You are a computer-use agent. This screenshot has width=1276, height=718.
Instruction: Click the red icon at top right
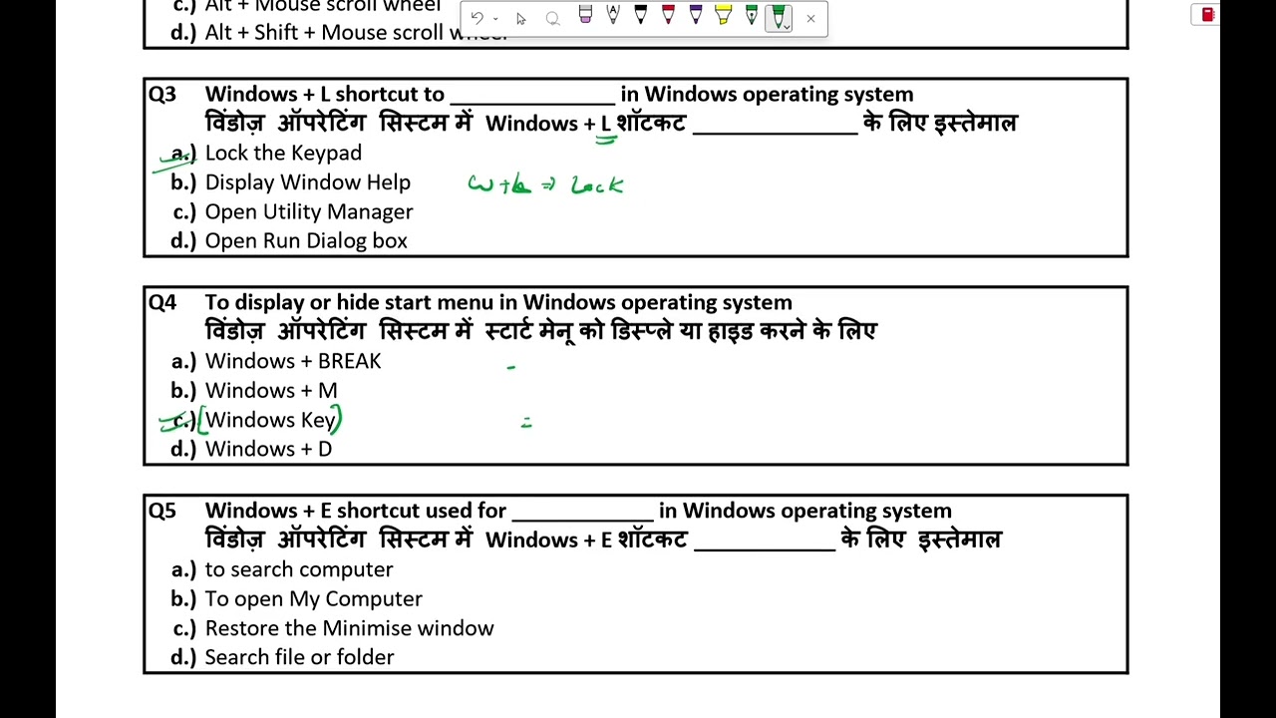pyautogui.click(x=1207, y=14)
